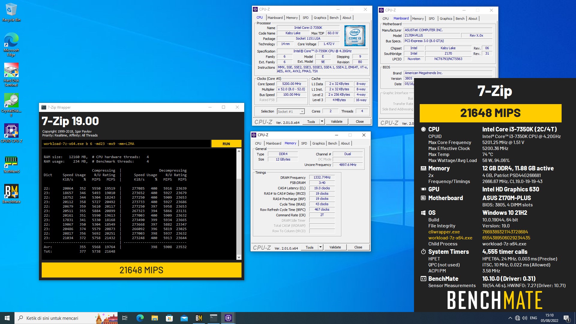Open the notification center icon

566,318
